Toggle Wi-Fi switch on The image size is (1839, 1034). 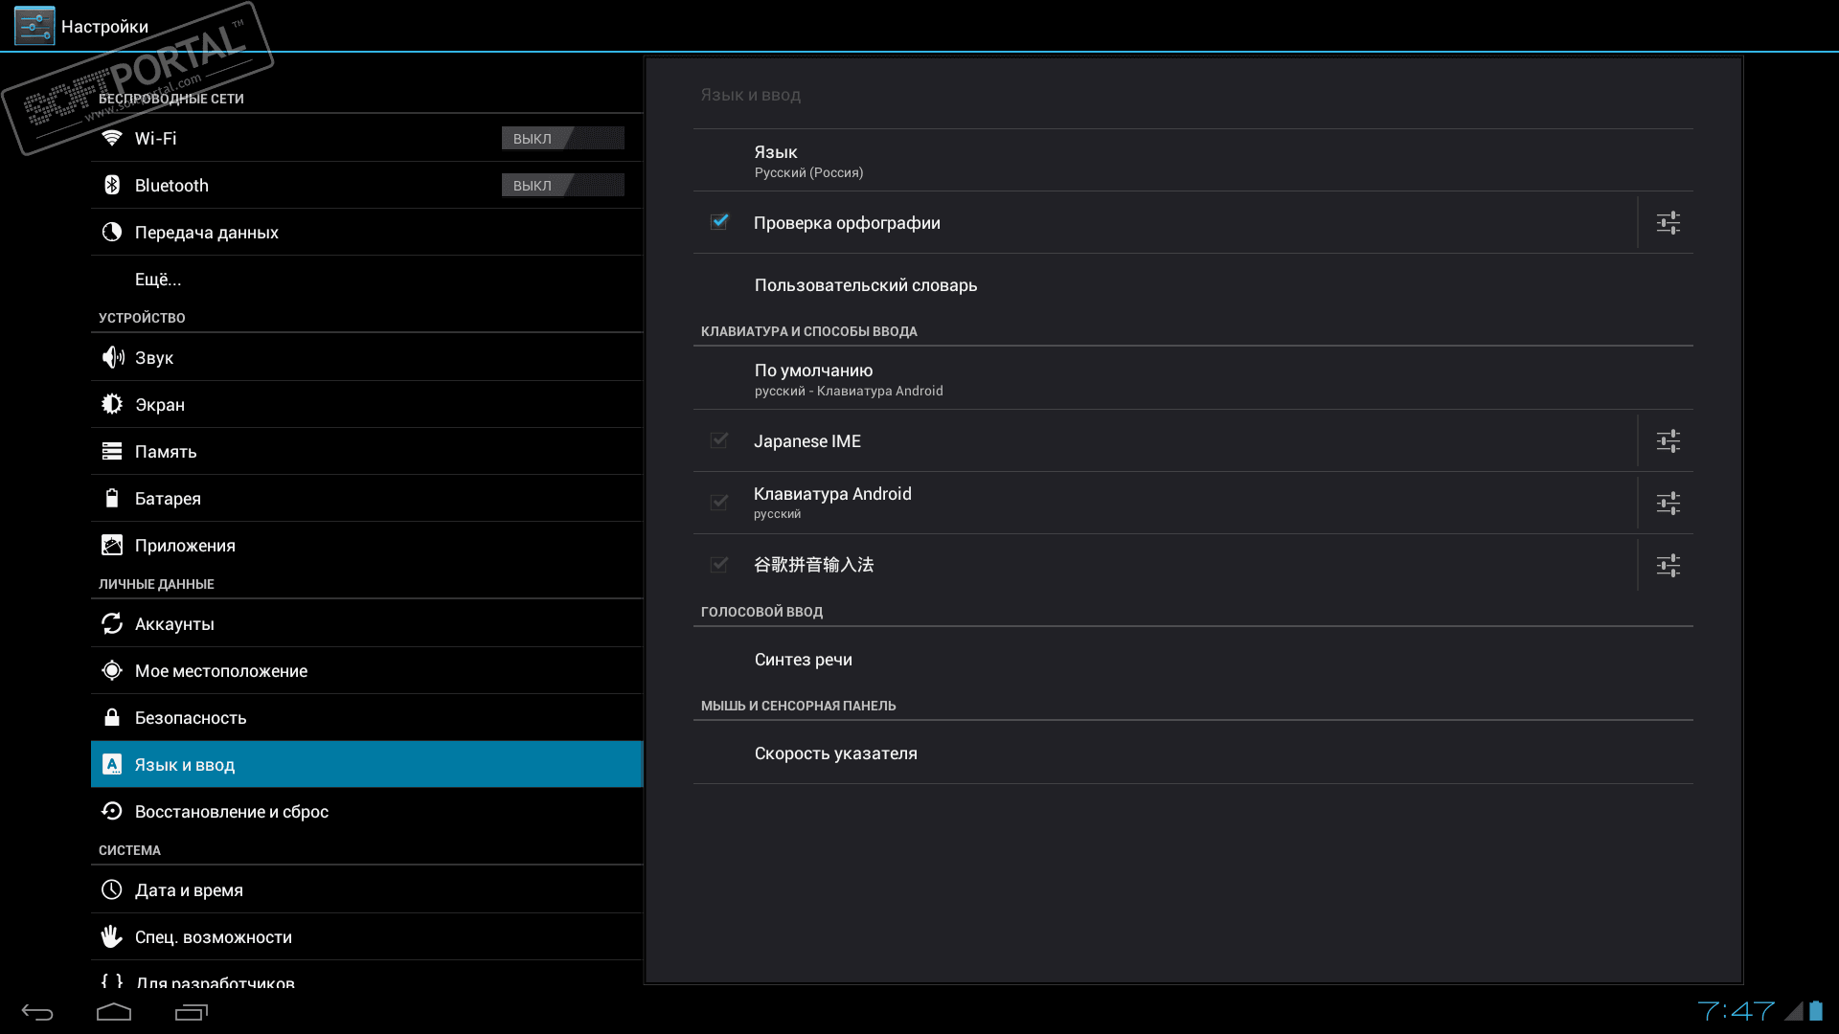(x=562, y=139)
